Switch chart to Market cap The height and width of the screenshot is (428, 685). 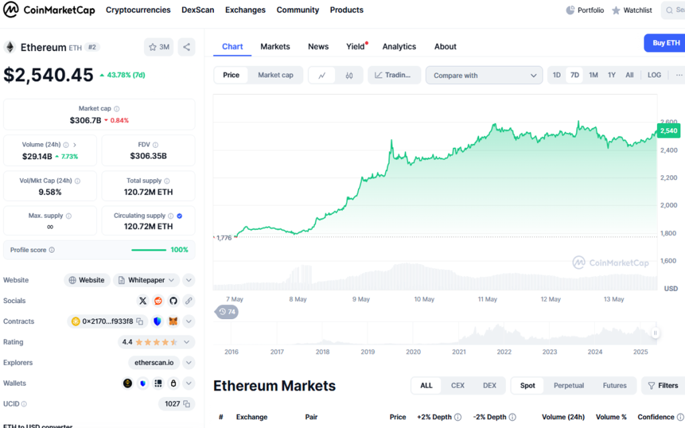[x=275, y=75]
